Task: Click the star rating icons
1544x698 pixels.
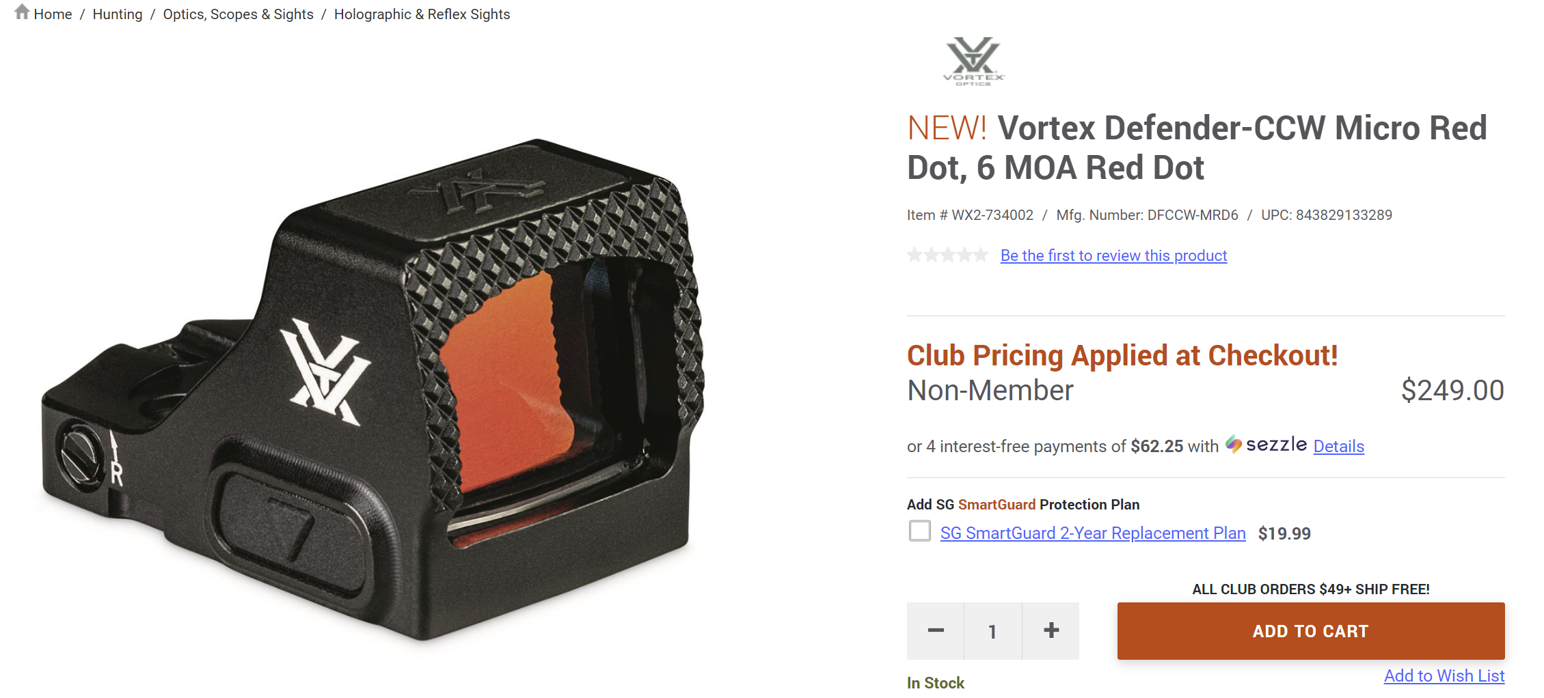Action: pos(947,255)
